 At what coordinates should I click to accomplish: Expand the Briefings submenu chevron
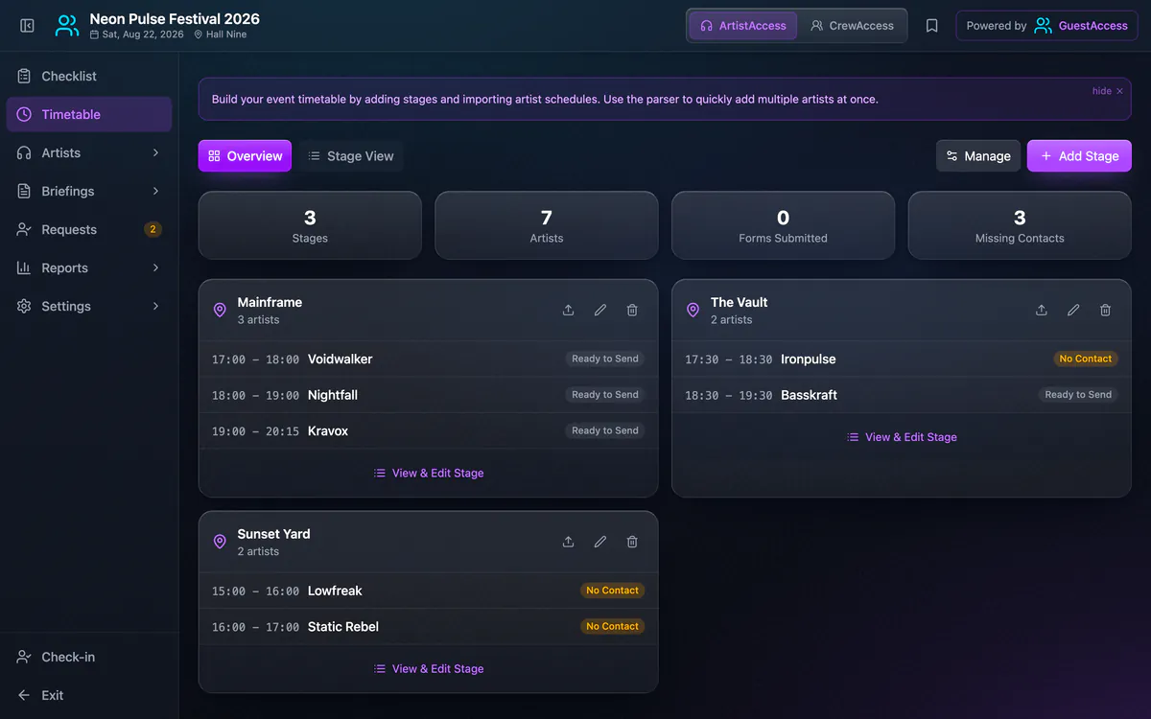[x=155, y=191]
